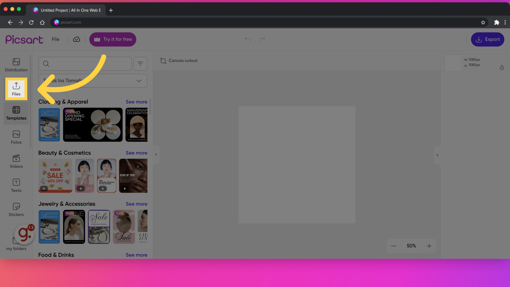
Task: Open the Videos panel
Action: [x=16, y=161]
